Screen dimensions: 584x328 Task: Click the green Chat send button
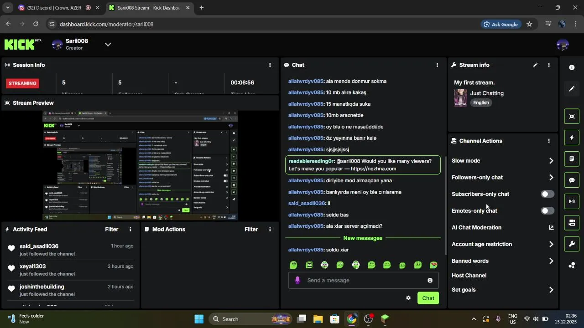click(x=428, y=298)
